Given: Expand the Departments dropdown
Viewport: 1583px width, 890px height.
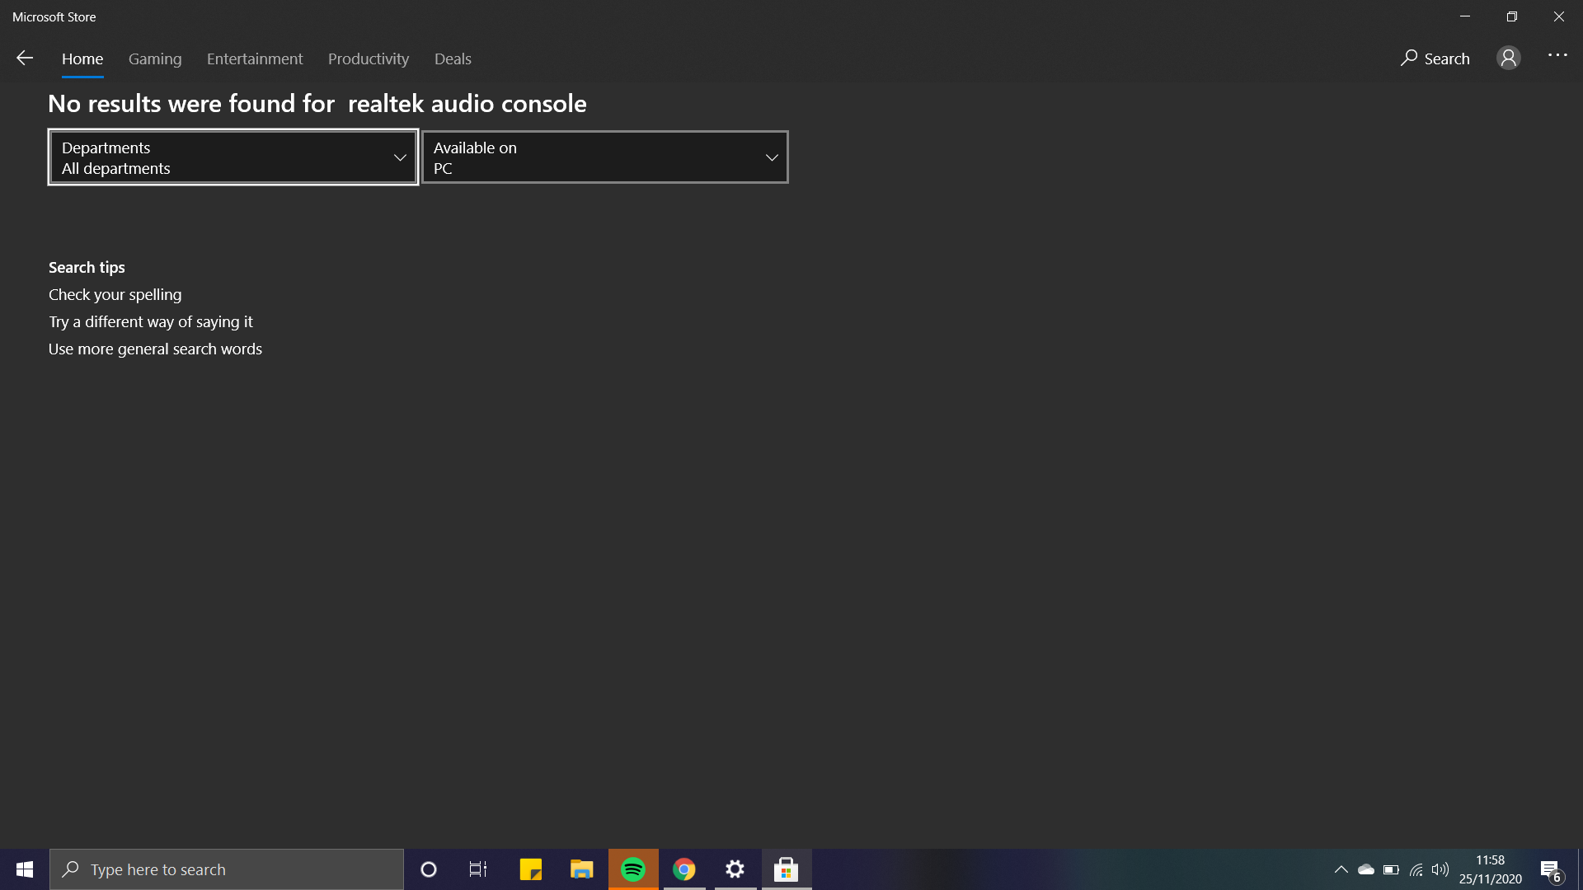Looking at the screenshot, I should point(233,157).
